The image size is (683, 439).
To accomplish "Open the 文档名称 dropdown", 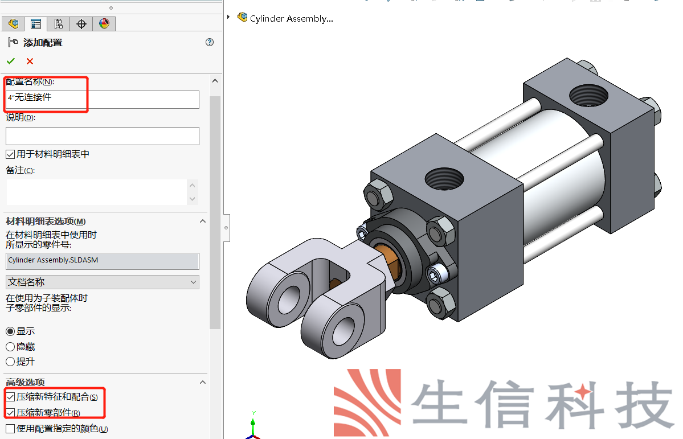I will [103, 282].
